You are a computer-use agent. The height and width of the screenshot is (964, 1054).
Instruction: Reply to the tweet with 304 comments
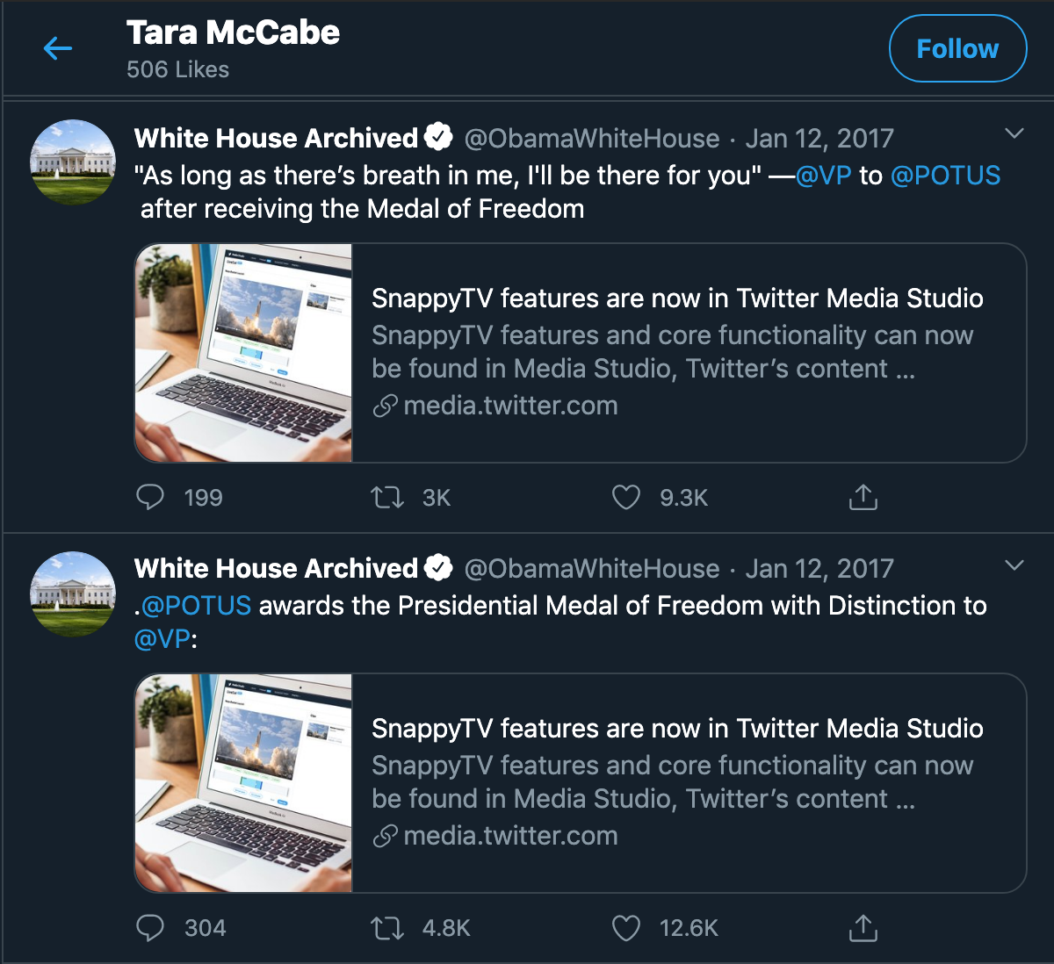pyautogui.click(x=150, y=928)
